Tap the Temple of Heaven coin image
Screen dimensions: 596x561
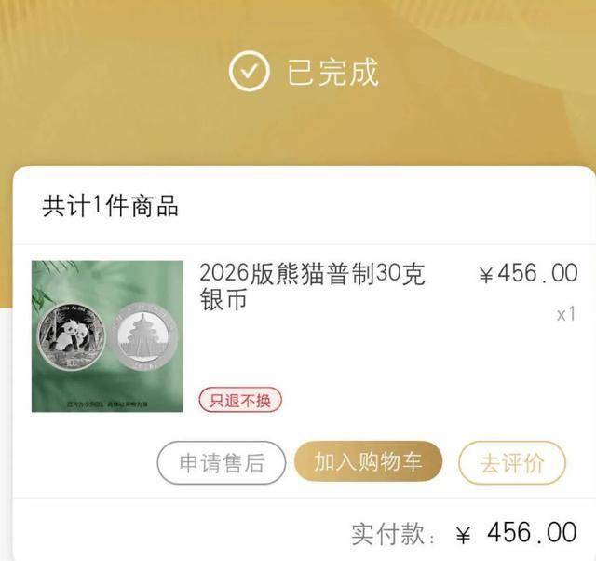(144, 336)
